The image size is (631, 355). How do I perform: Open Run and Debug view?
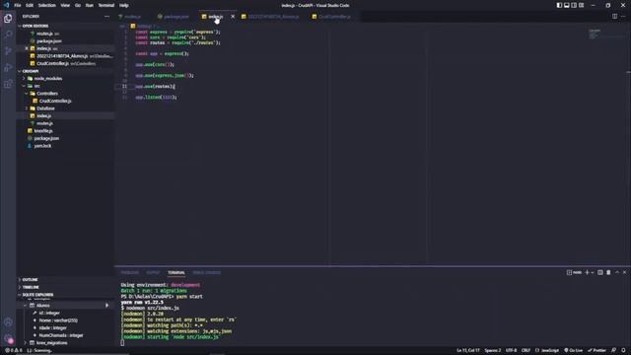point(8,68)
